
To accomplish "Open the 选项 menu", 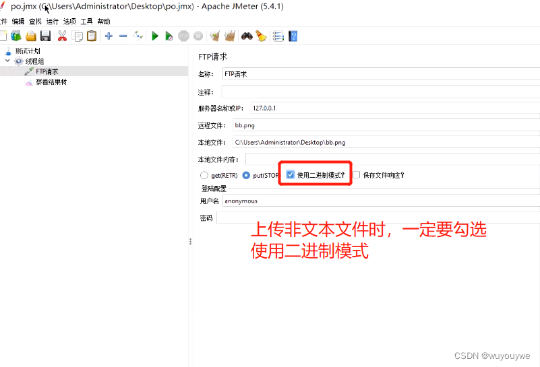I will click(69, 22).
